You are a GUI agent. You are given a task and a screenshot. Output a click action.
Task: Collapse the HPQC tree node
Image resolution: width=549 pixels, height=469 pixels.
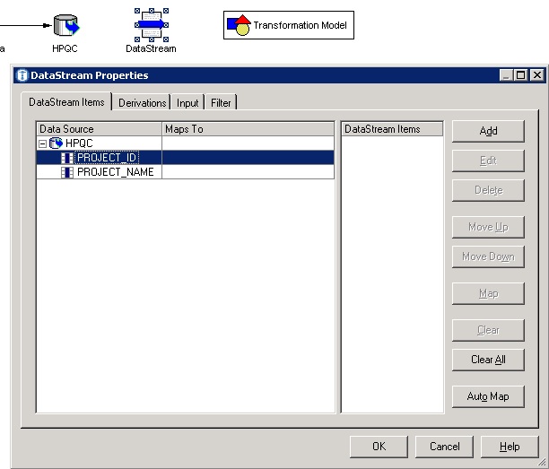tap(42, 143)
